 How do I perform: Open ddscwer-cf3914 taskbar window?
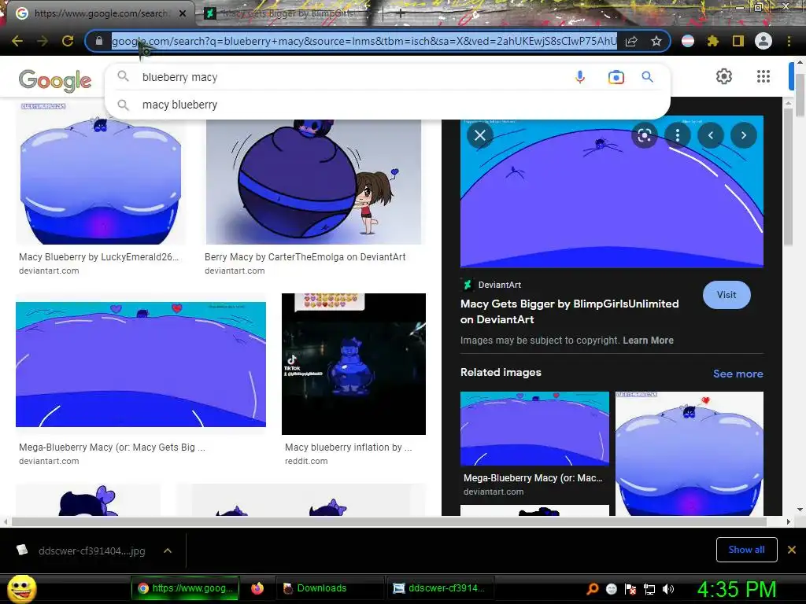click(x=439, y=588)
